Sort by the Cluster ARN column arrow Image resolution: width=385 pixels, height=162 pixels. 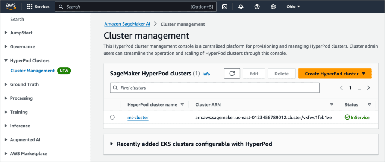(332, 105)
